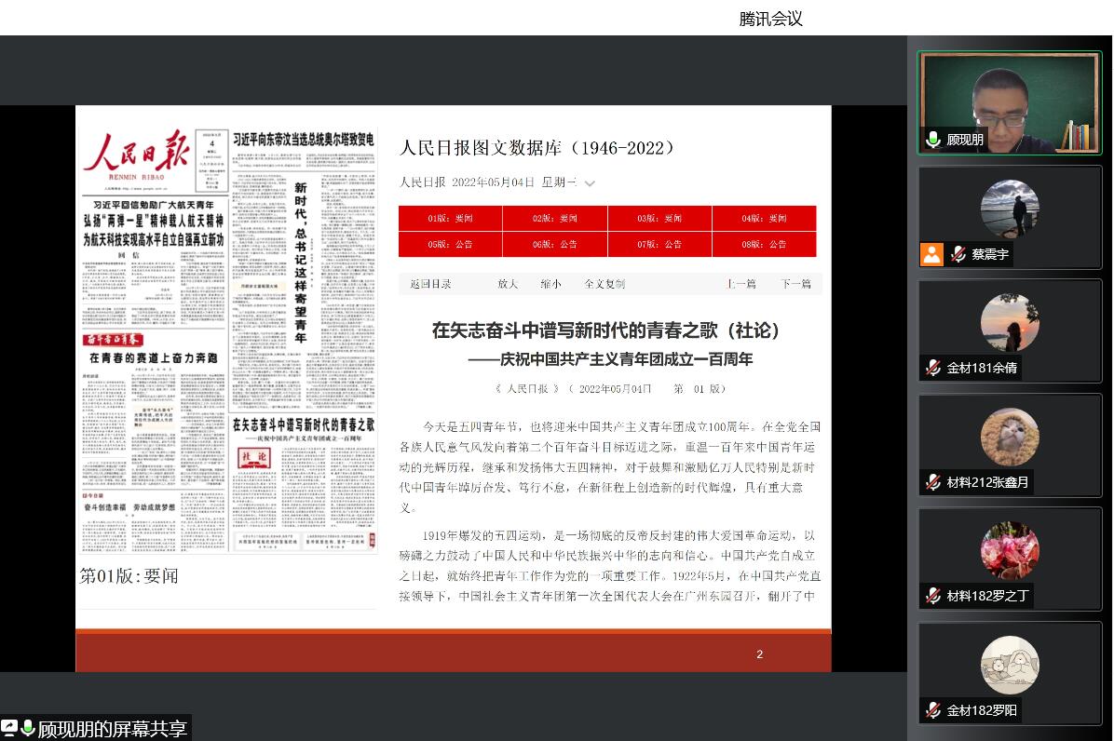Expand the date dropdown arrow after 星期三
The width and height of the screenshot is (1114, 741).
pos(590,183)
